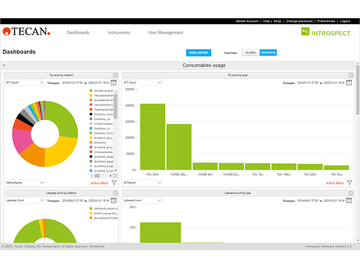Click the Data Export button
360x268 pixels.
click(x=198, y=53)
